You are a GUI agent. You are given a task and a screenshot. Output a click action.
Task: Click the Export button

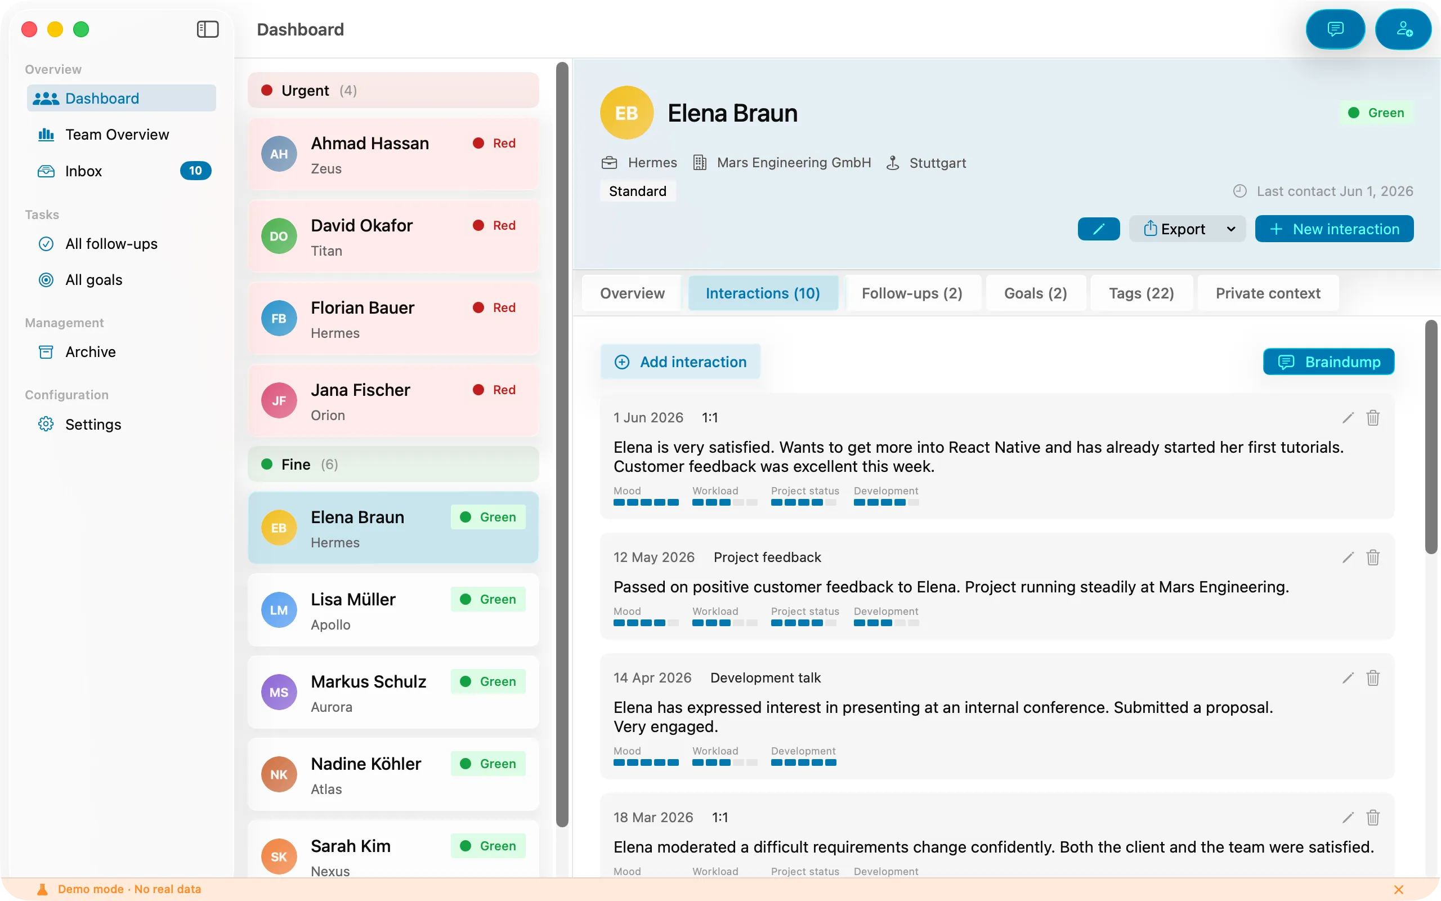pyautogui.click(x=1175, y=229)
